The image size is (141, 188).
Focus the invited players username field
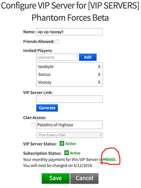pyautogui.click(x=57, y=57)
